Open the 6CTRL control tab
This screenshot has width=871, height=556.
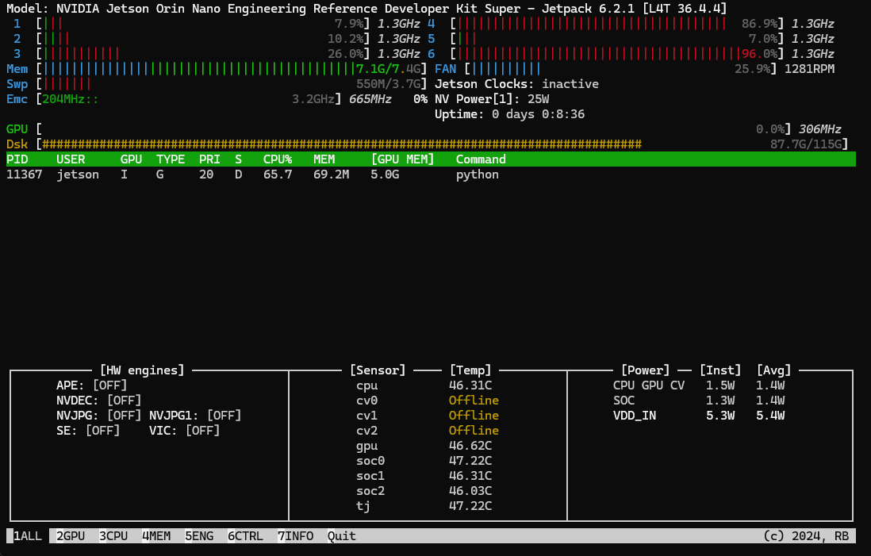245,536
